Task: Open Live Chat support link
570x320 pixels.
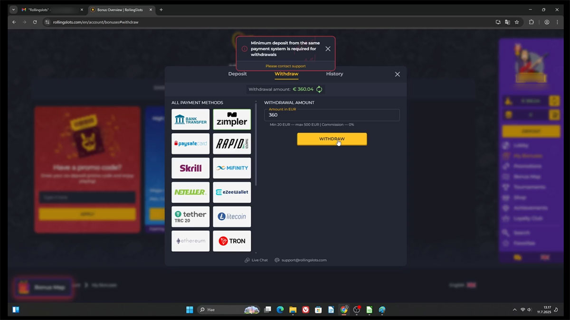Action: pos(256,260)
